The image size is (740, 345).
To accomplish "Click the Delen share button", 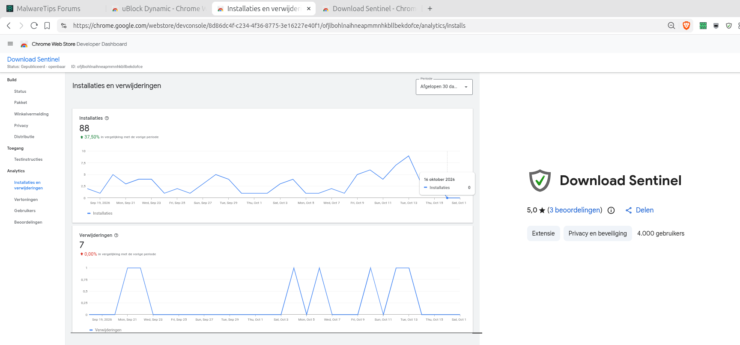I will (x=639, y=210).
